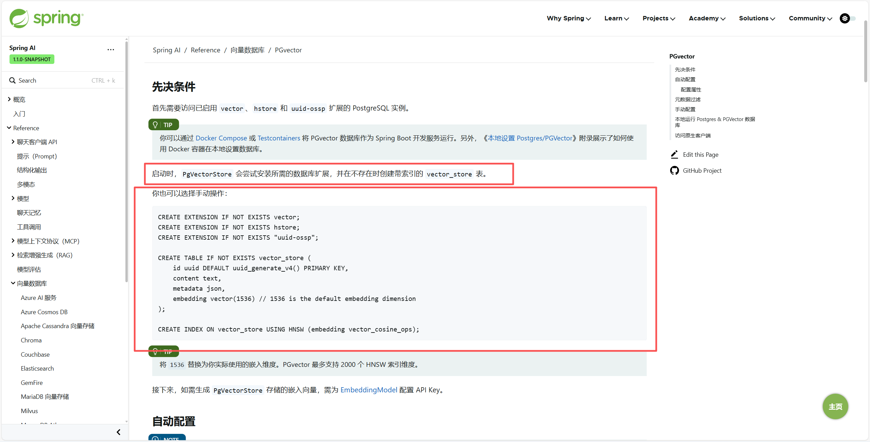Open the Projects navigation menu
870x442 pixels.
[658, 18]
